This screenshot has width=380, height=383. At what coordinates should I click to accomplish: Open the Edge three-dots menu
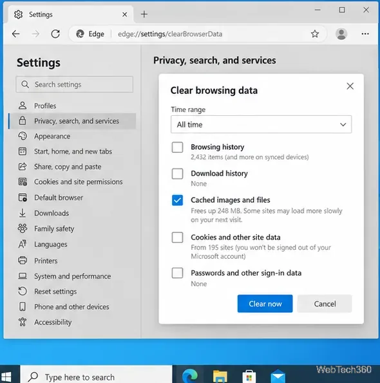point(365,33)
